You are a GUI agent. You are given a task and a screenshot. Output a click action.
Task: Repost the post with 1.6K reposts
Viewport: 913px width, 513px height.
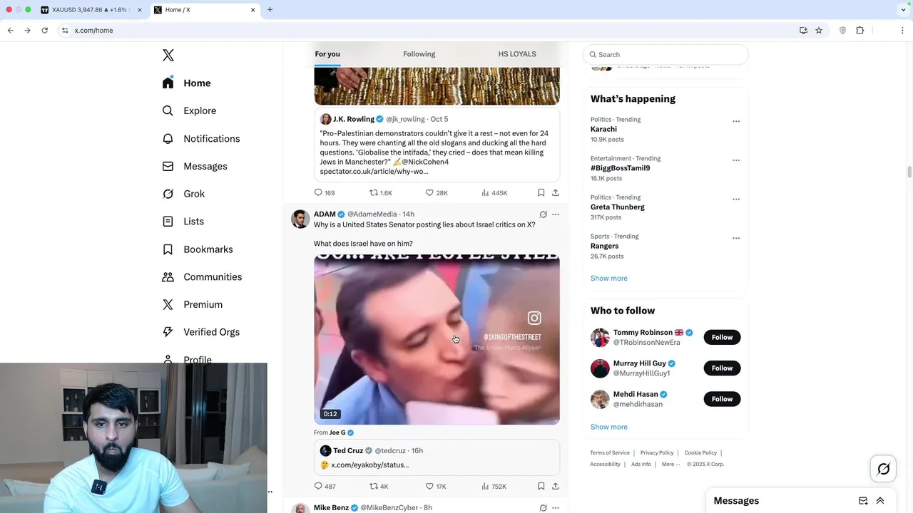pyautogui.click(x=381, y=192)
